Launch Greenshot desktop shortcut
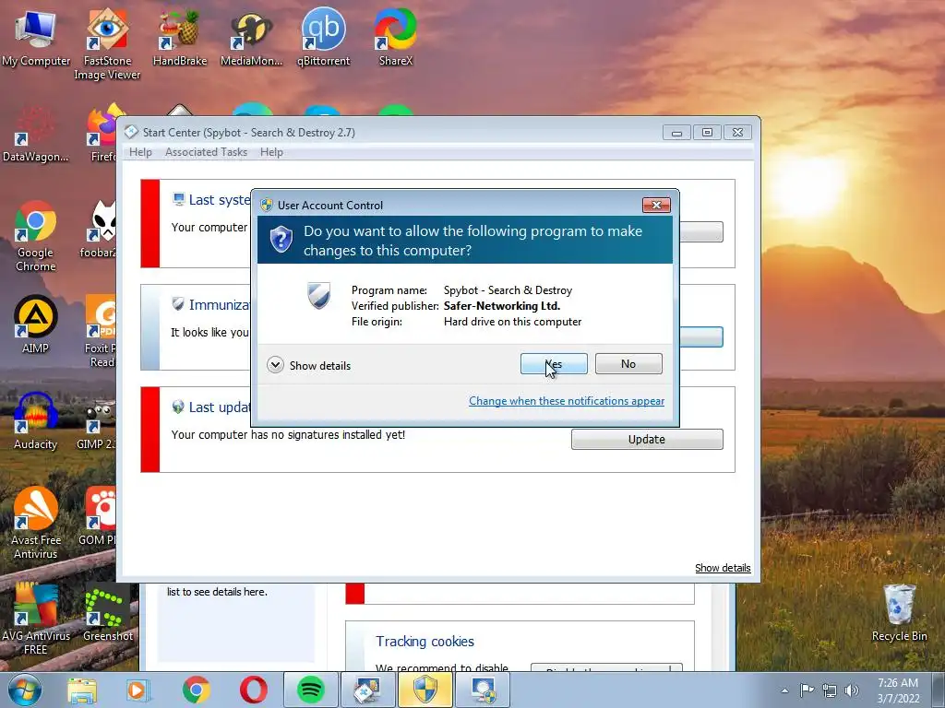 [x=108, y=613]
